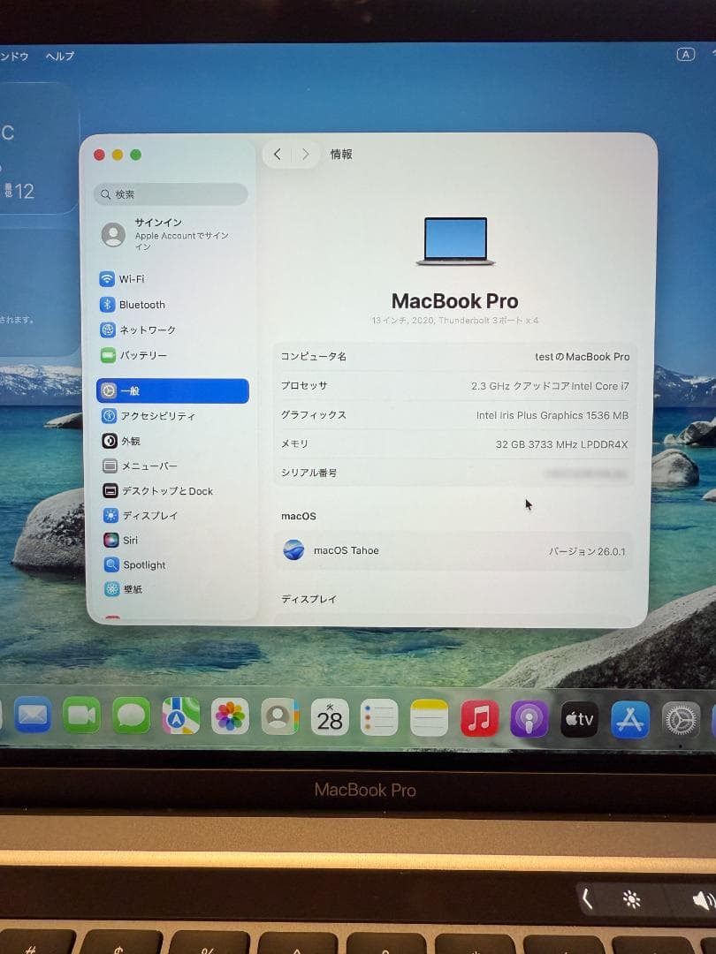Open the ヘルプ menu in the menu bar
This screenshot has width=716, height=954.
tap(58, 56)
